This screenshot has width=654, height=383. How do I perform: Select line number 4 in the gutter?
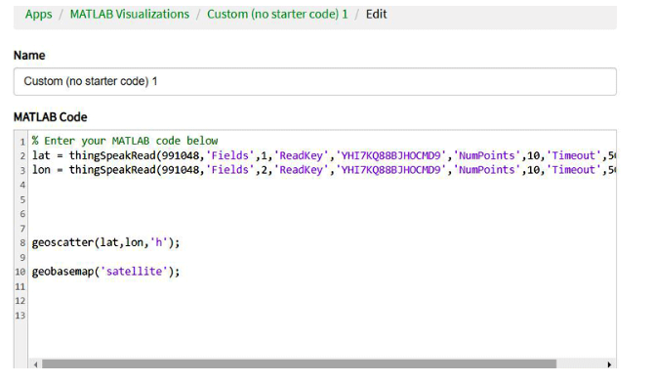tap(22, 185)
